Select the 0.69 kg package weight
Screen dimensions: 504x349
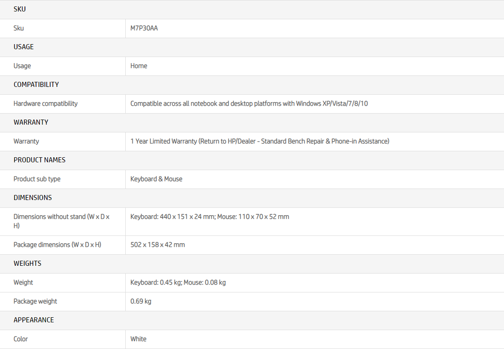click(x=141, y=302)
